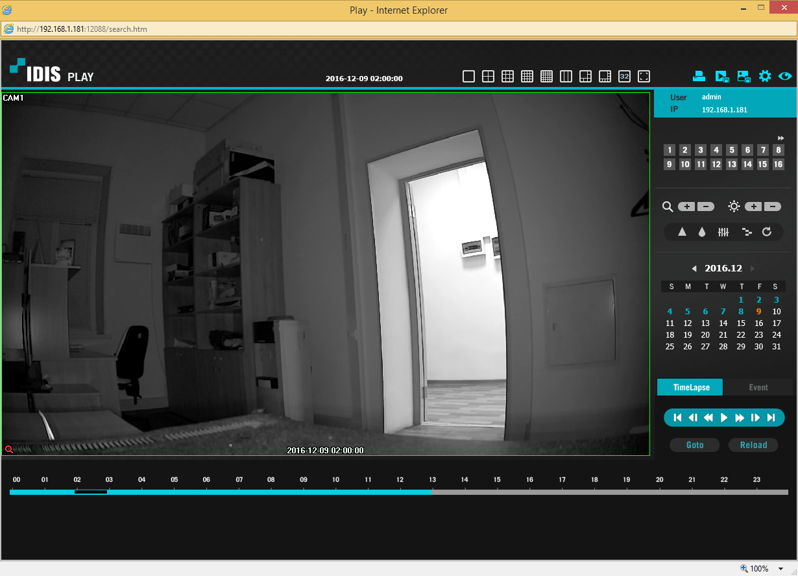
Task: Click hour 06 on the recording timeline
Action: 206,480
